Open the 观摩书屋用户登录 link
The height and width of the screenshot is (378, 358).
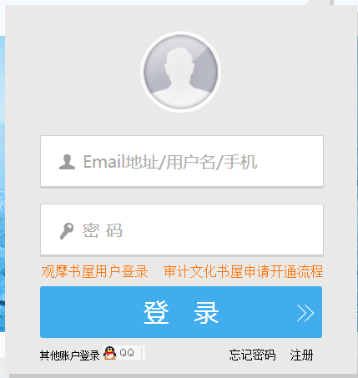(x=94, y=271)
